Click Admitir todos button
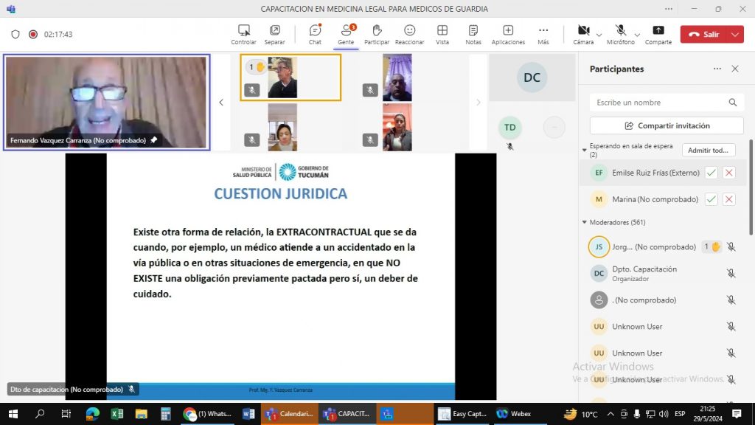 (709, 150)
